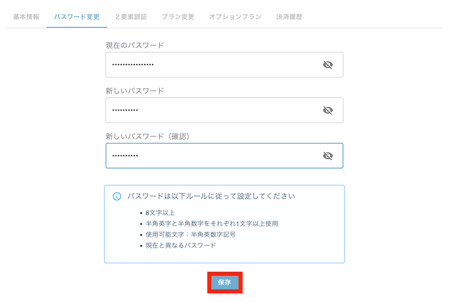451x302 pixels.
Task: Select the パスワード変更 tab
Action: (77, 17)
